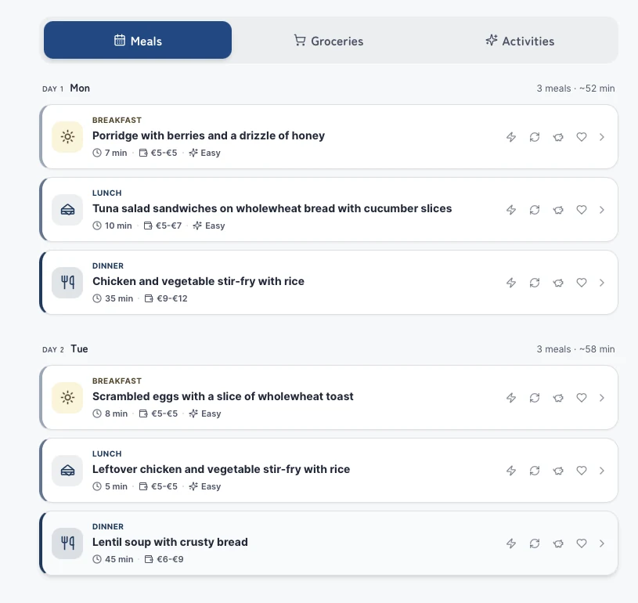This screenshot has height=603, width=638.
Task: Open Tuna salad sandwiches meal title
Action: [272, 208]
